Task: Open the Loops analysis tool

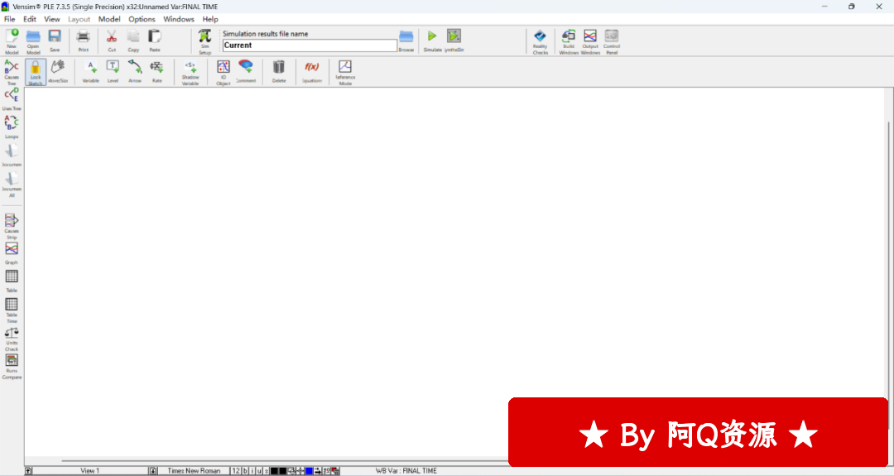Action: (12, 127)
